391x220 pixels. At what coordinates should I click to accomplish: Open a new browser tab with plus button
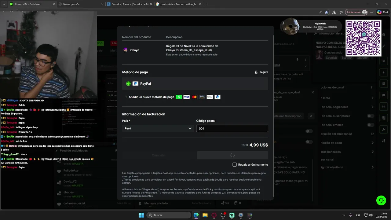[207, 4]
